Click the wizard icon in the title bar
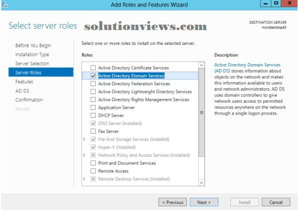 (4, 4)
